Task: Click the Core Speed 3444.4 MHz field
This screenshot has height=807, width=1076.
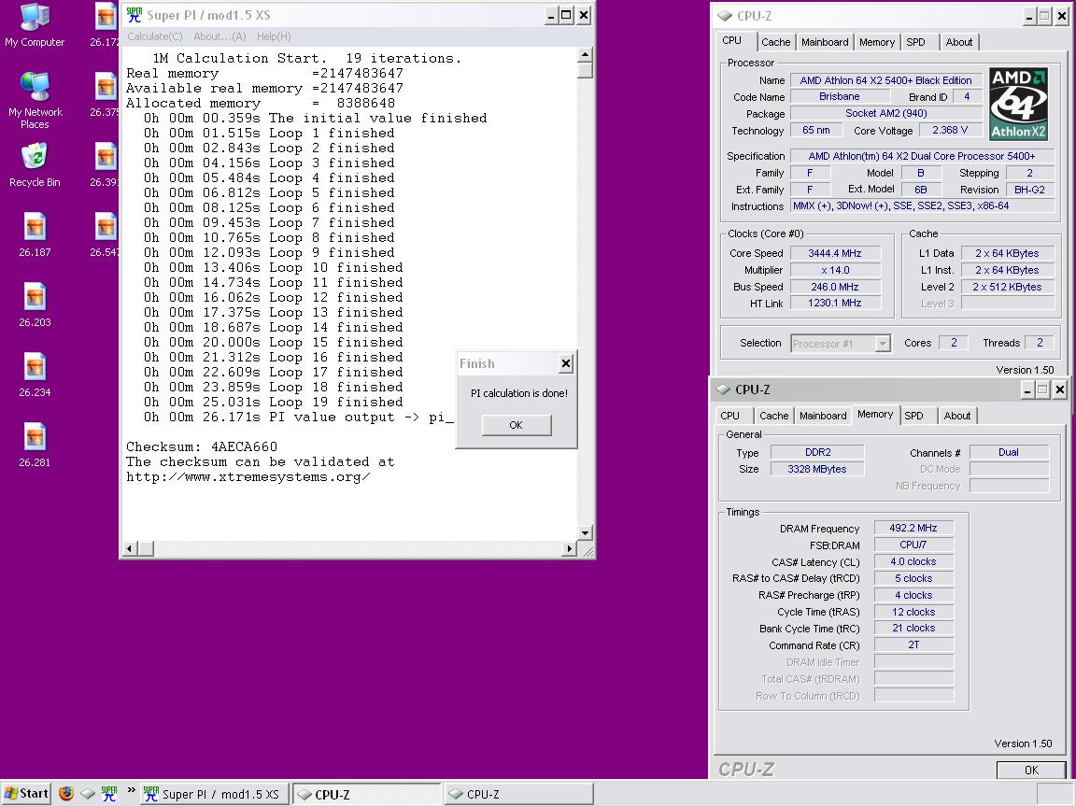Action: pyautogui.click(x=834, y=253)
